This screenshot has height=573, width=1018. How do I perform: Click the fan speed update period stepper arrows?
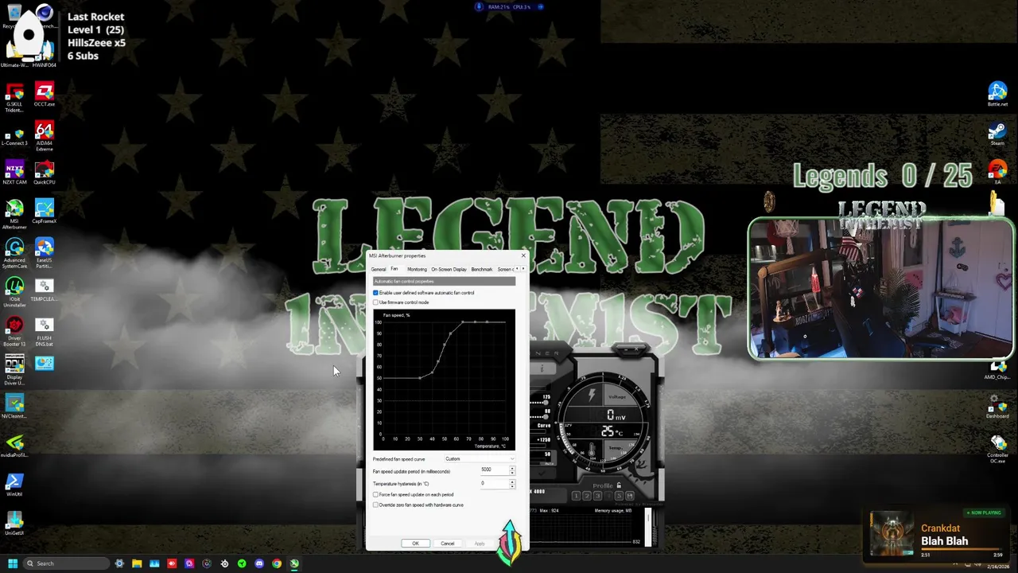[512, 470]
